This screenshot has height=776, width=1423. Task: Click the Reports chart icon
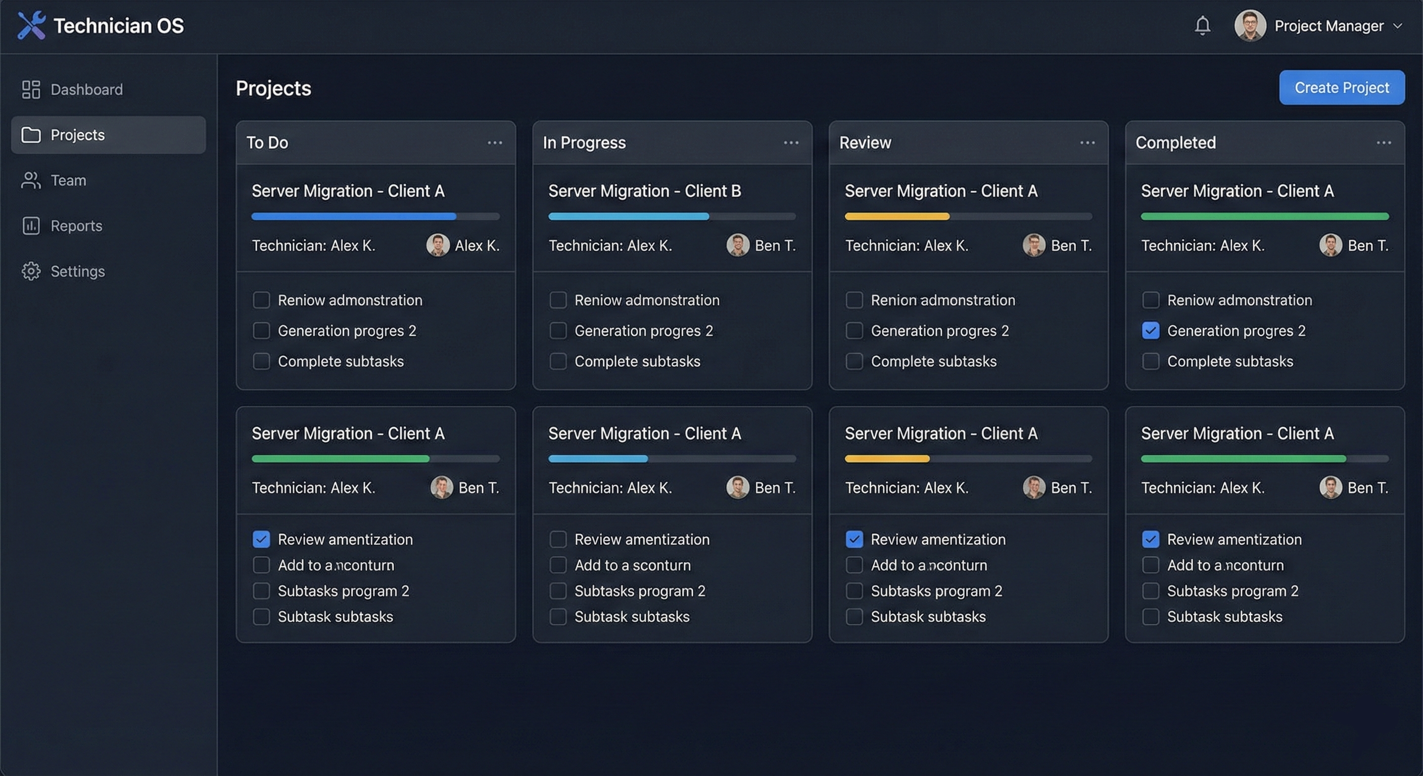(31, 225)
